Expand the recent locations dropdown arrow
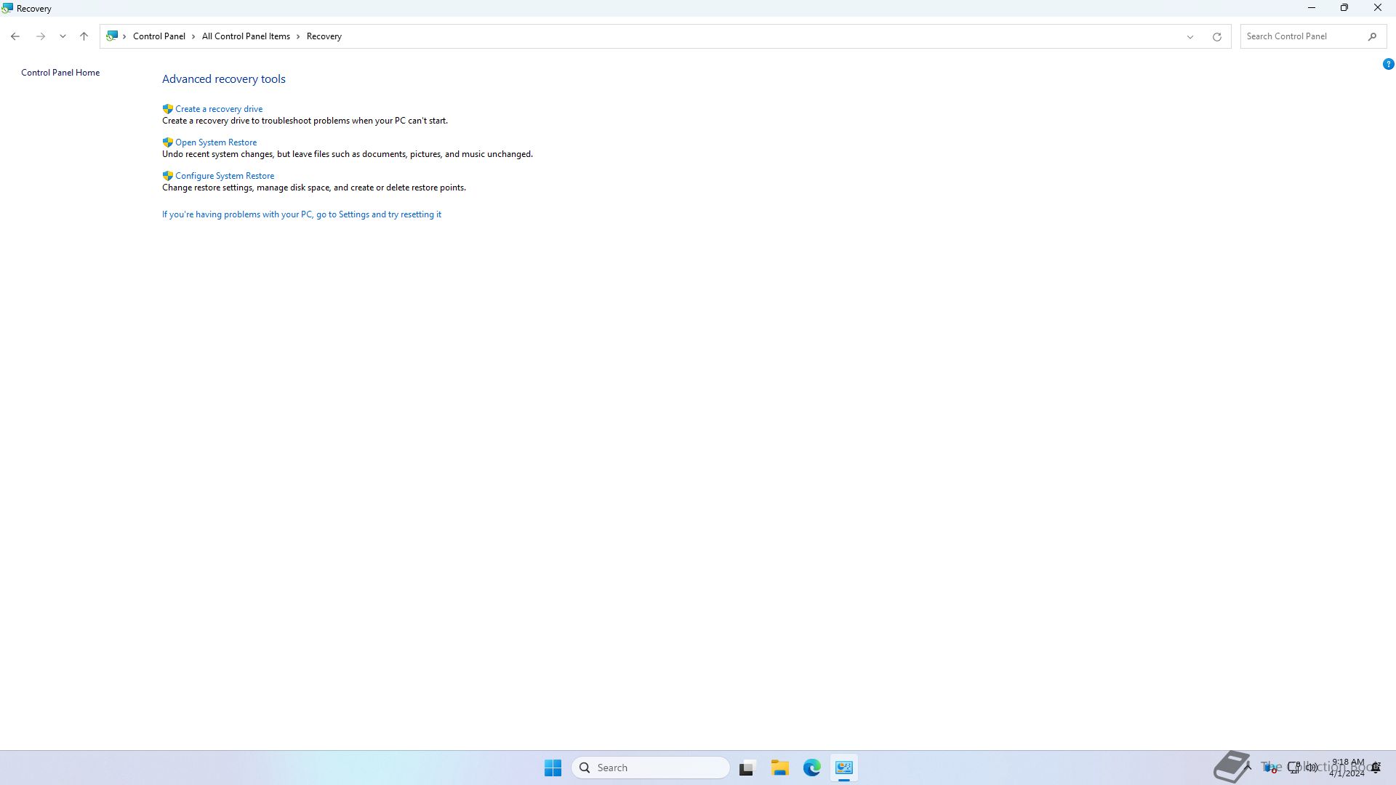The width and height of the screenshot is (1396, 785). [x=63, y=36]
